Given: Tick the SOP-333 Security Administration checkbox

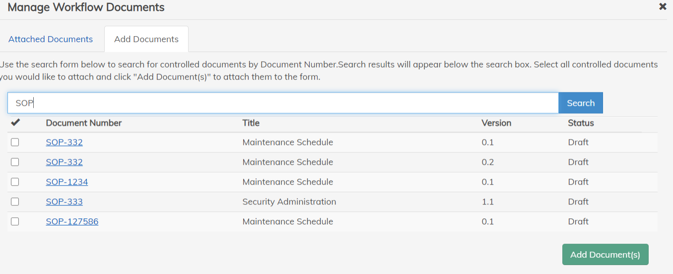Looking at the screenshot, I should (15, 202).
